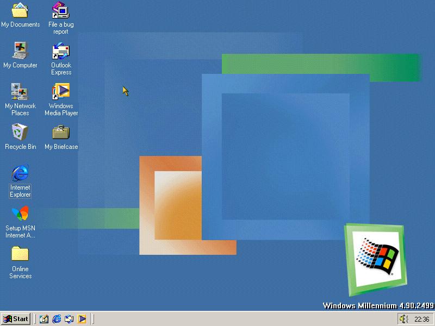Open the volume control in system tray
This screenshot has width=435, height=326.
click(x=403, y=319)
